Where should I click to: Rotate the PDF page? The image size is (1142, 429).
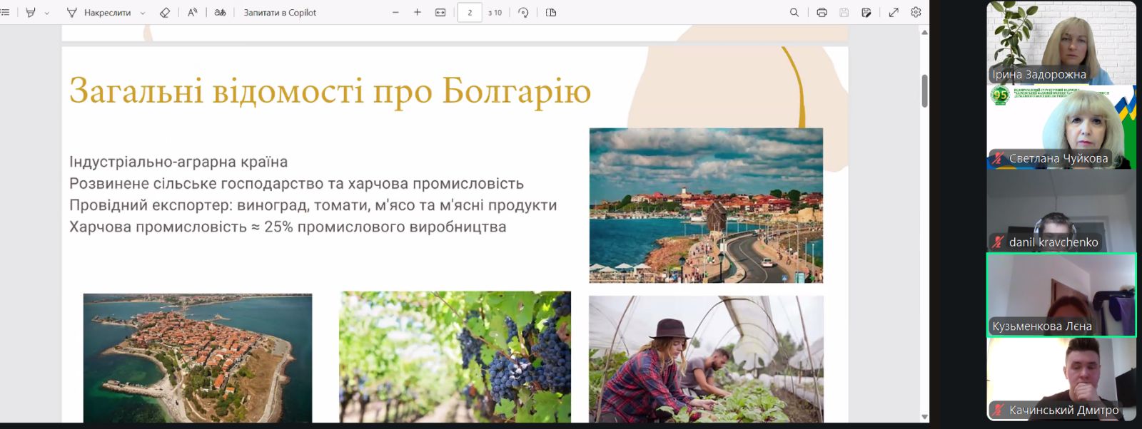523,12
